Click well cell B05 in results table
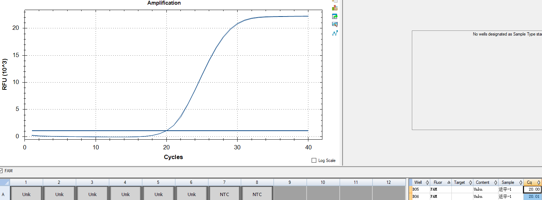 coord(421,189)
